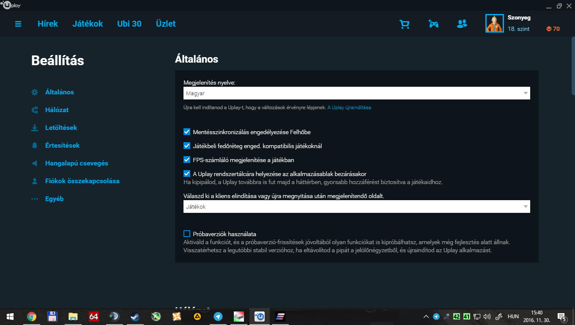This screenshot has height=325, width=575.
Task: Open the red 64 app in taskbar
Action: click(x=94, y=316)
